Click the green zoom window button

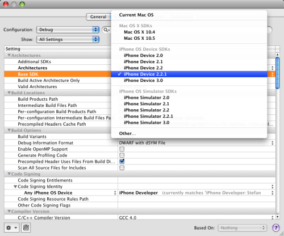(22, 4)
